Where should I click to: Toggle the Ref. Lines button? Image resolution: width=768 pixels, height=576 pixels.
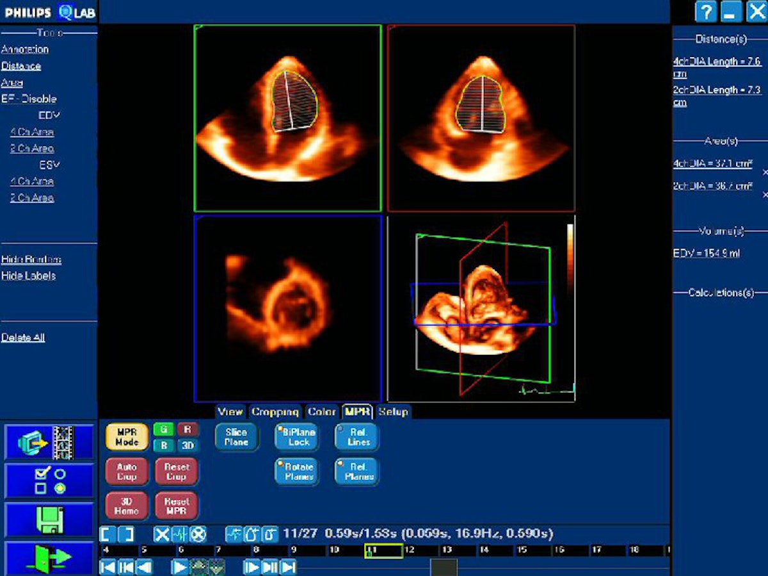click(x=357, y=437)
